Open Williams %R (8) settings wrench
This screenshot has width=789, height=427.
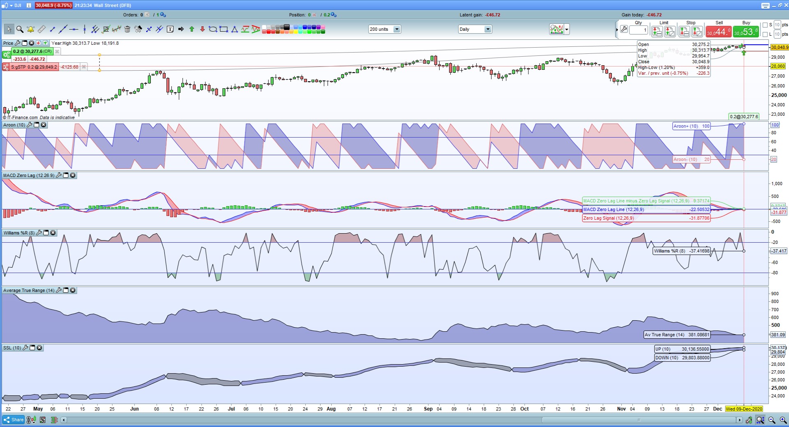coord(39,233)
